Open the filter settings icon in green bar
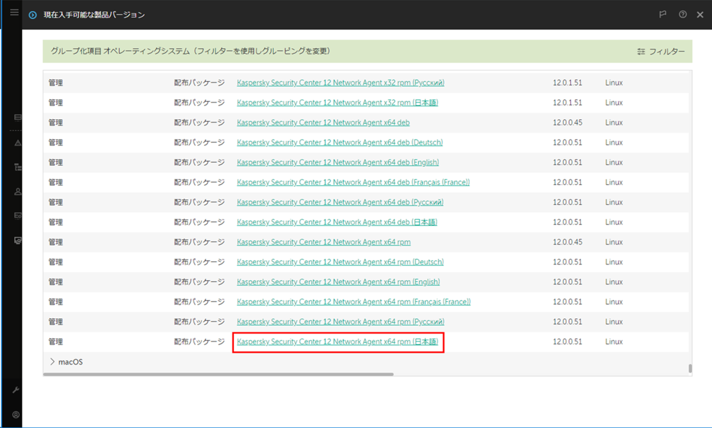This screenshot has width=712, height=428. point(640,52)
